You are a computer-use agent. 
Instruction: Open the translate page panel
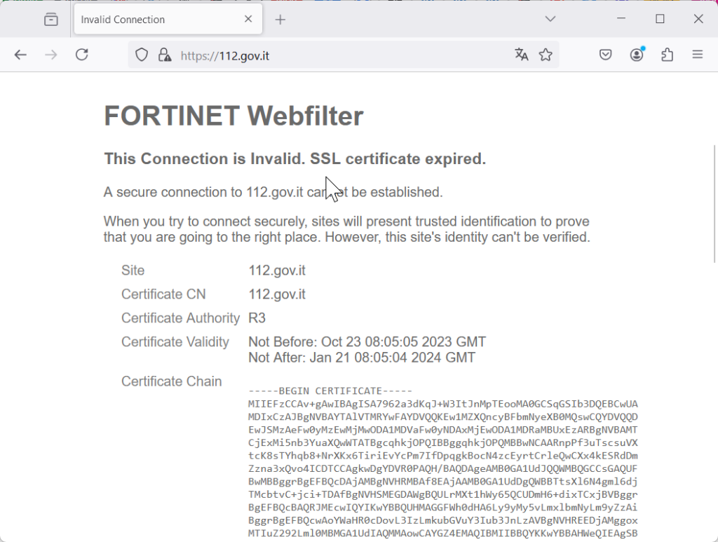pyautogui.click(x=521, y=55)
